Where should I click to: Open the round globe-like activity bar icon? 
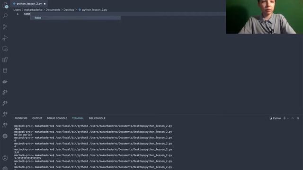[x=5, y=136]
